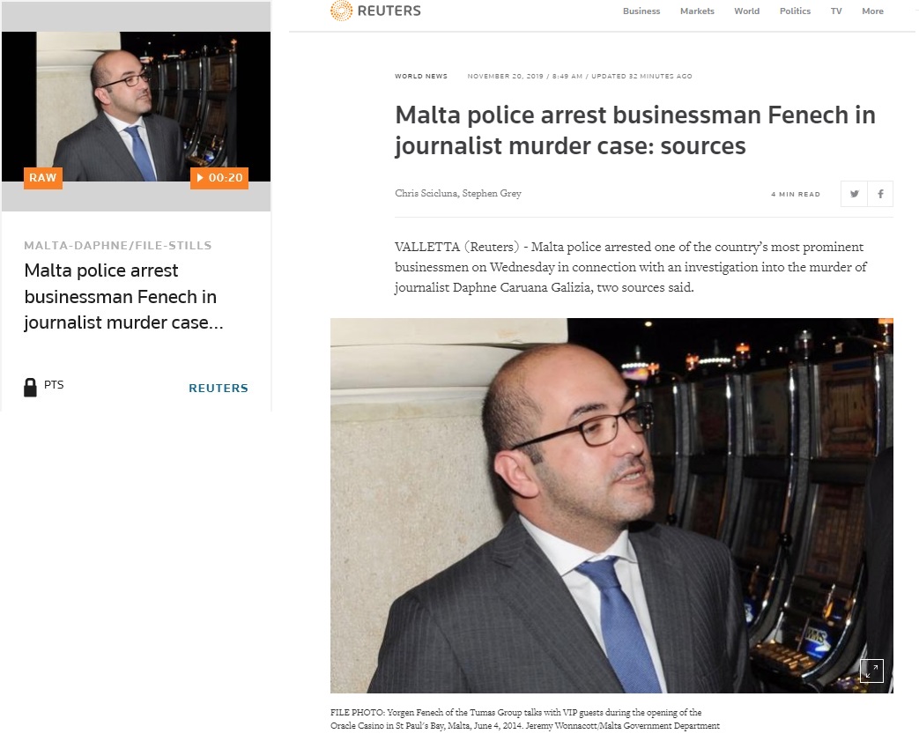
Task: Open the video card thumbnail of Fenech
Action: tap(136, 106)
